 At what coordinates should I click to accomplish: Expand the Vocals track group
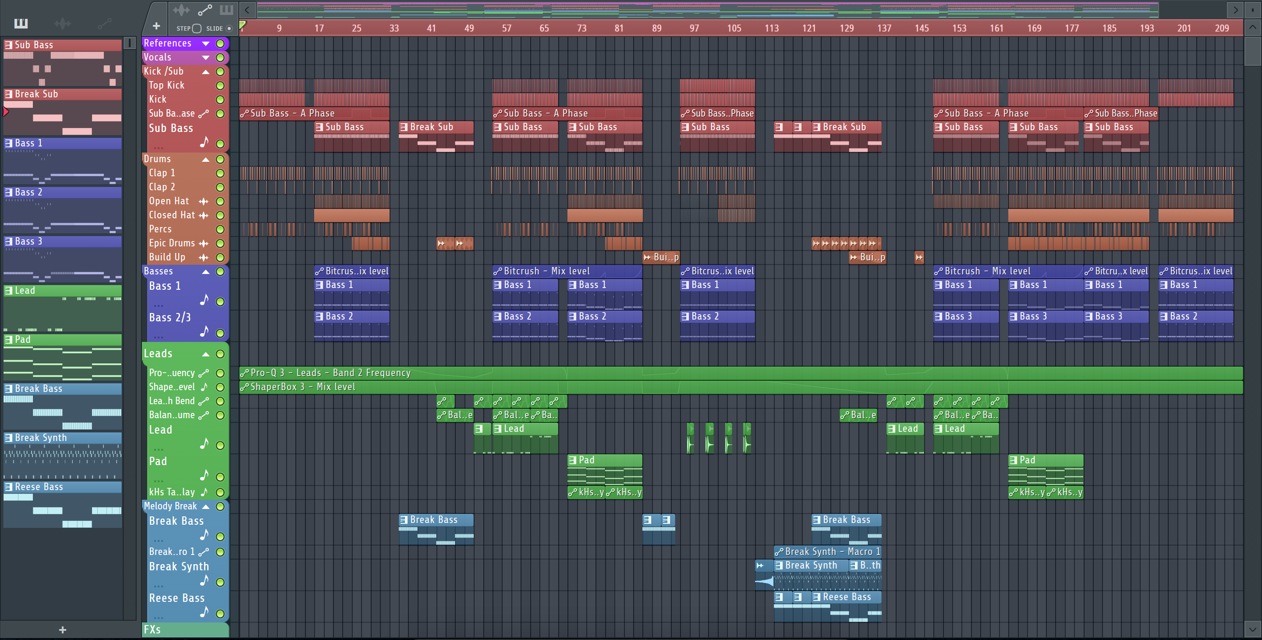206,57
